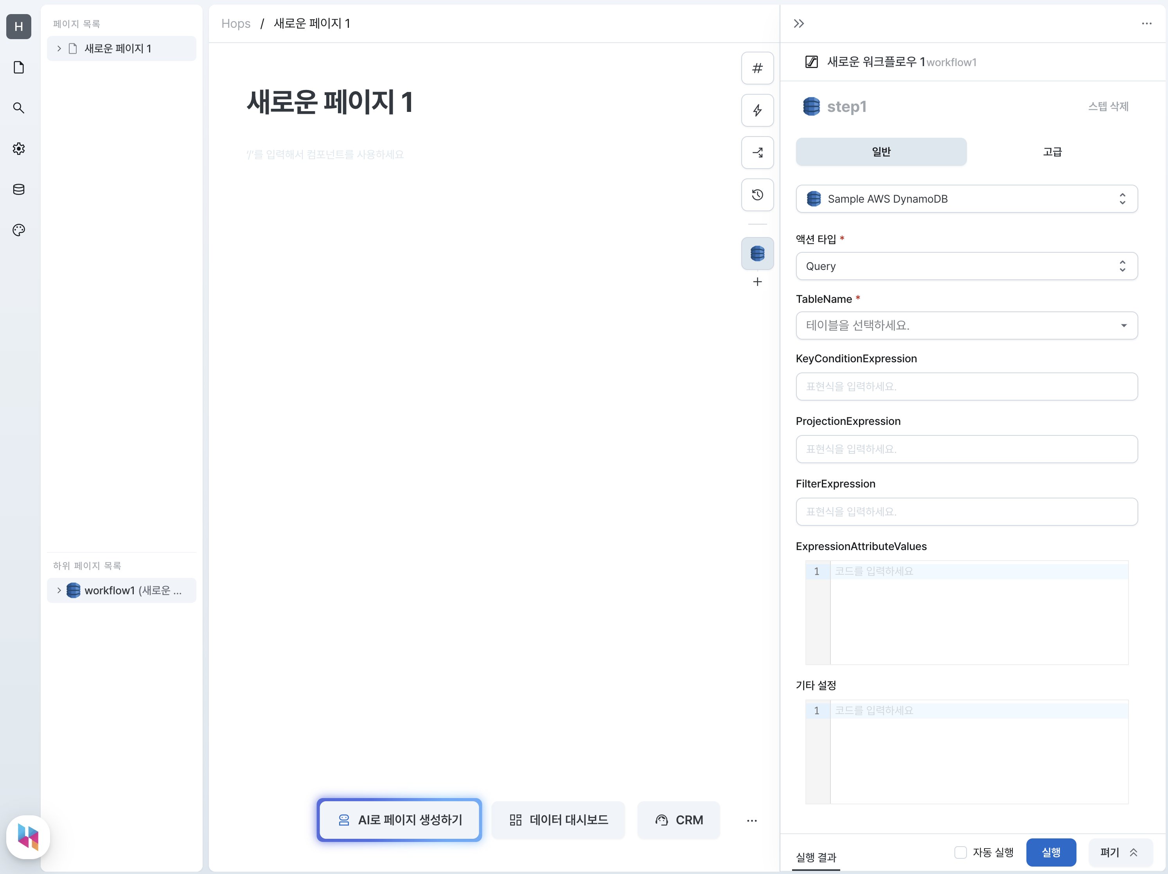Select workflow1 in the 하위 페이지 목록
1168x874 pixels.
click(x=121, y=590)
